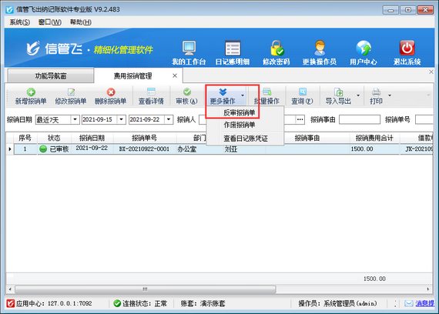Open the 2021-09-22 end date picker

(x=168, y=119)
